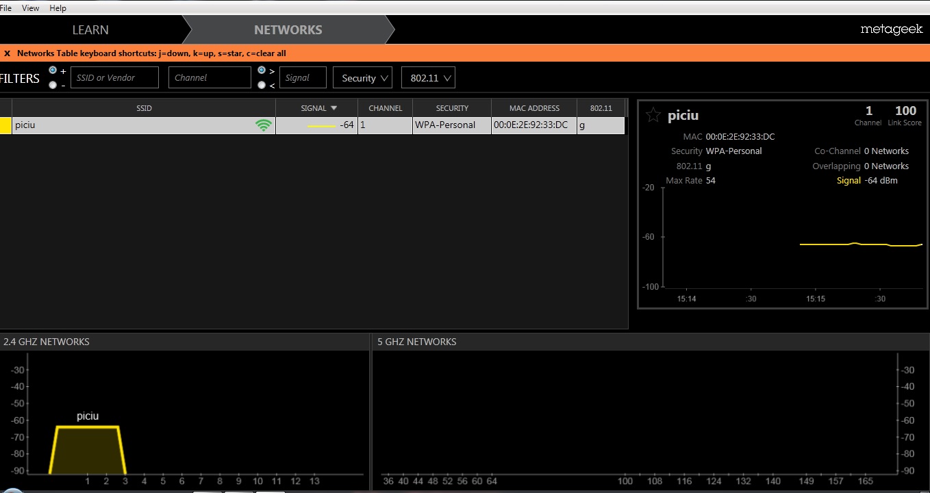Image resolution: width=930 pixels, height=493 pixels.
Task: Click the Signal filter field
Action: coord(303,77)
